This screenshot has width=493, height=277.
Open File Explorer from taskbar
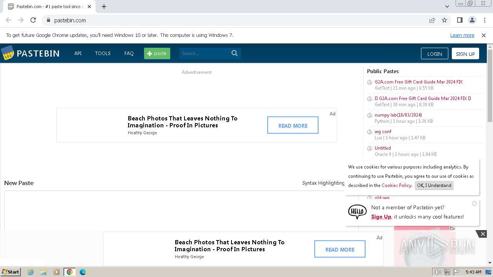(44, 272)
